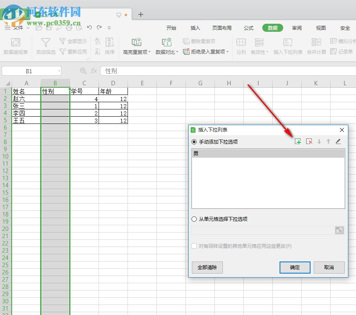Click the Undo arrow in quick toolbar
This screenshot has width=356, height=315.
[89, 28]
